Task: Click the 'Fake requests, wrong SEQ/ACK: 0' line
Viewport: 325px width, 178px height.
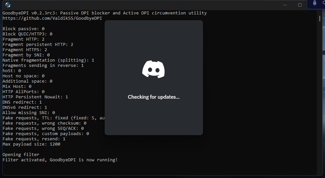Action: coord(43,129)
